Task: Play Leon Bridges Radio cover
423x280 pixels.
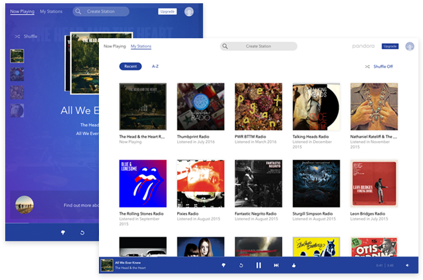Action: coord(374,184)
